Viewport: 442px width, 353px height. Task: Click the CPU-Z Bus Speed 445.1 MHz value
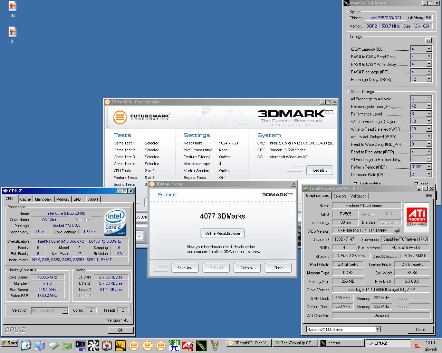47,290
